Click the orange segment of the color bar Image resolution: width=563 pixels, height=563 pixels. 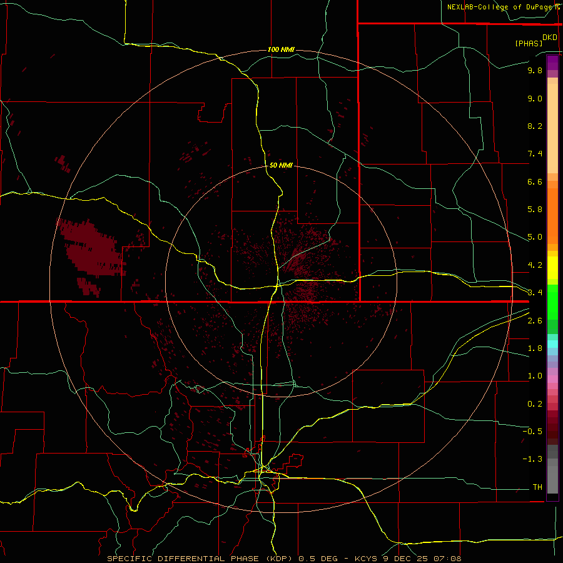pyautogui.click(x=552, y=216)
